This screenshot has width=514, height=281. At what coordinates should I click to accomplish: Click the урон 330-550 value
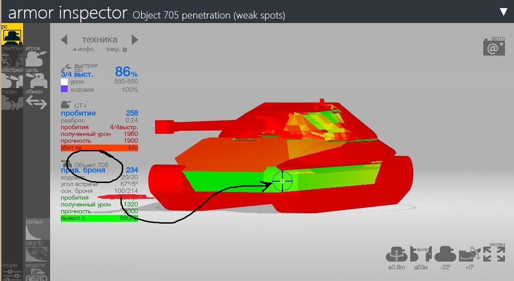pyautogui.click(x=126, y=81)
